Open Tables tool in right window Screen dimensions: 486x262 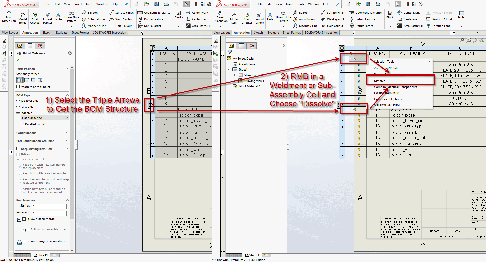462,15
